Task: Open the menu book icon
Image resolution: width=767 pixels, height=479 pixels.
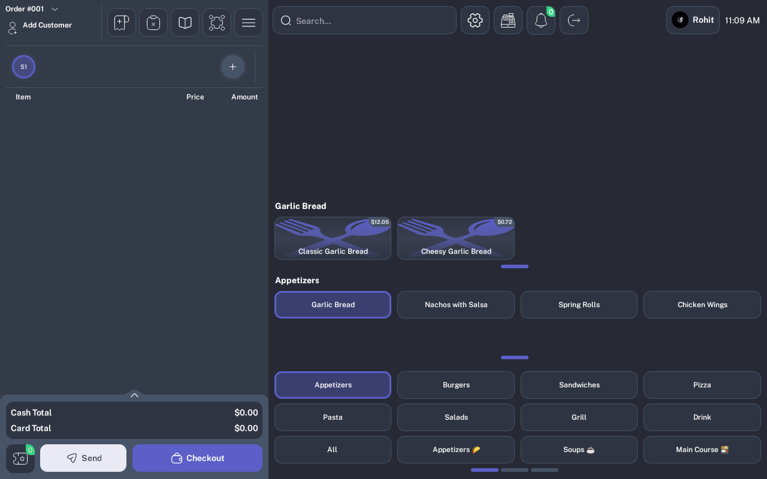Action: [185, 23]
